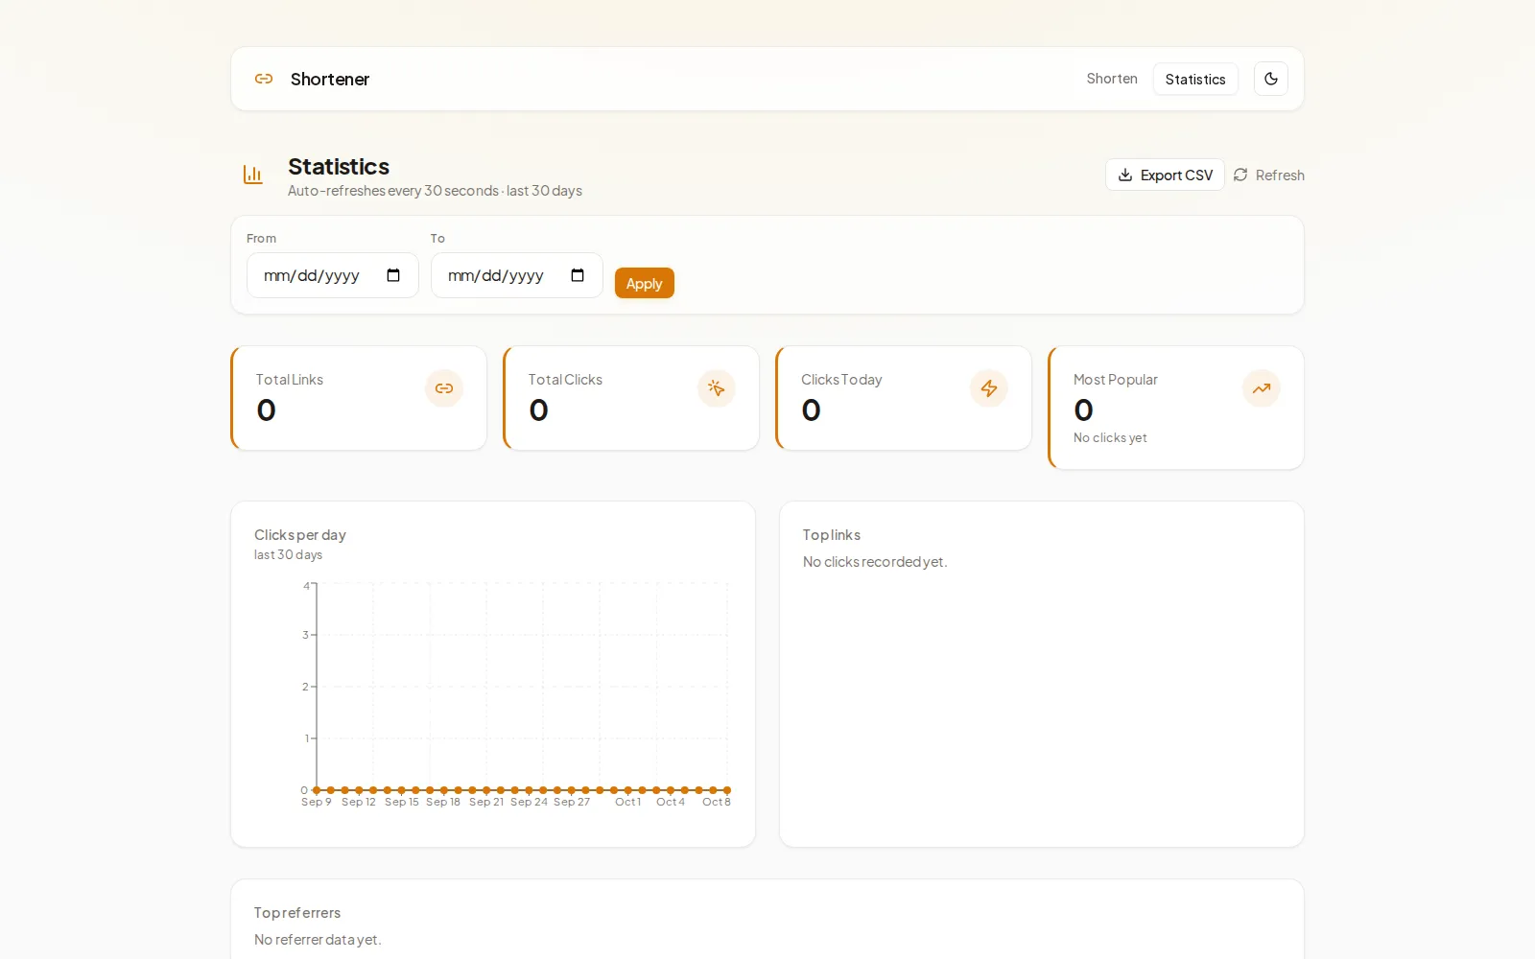This screenshot has width=1535, height=959.
Task: Click the 'Top referrers' heading
Action: pyautogui.click(x=297, y=913)
